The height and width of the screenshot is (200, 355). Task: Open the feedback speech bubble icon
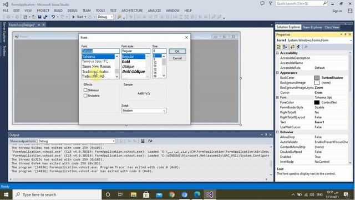[262, 3]
